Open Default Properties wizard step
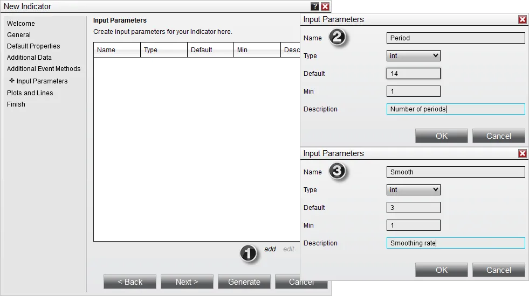529x296 pixels. pos(33,46)
